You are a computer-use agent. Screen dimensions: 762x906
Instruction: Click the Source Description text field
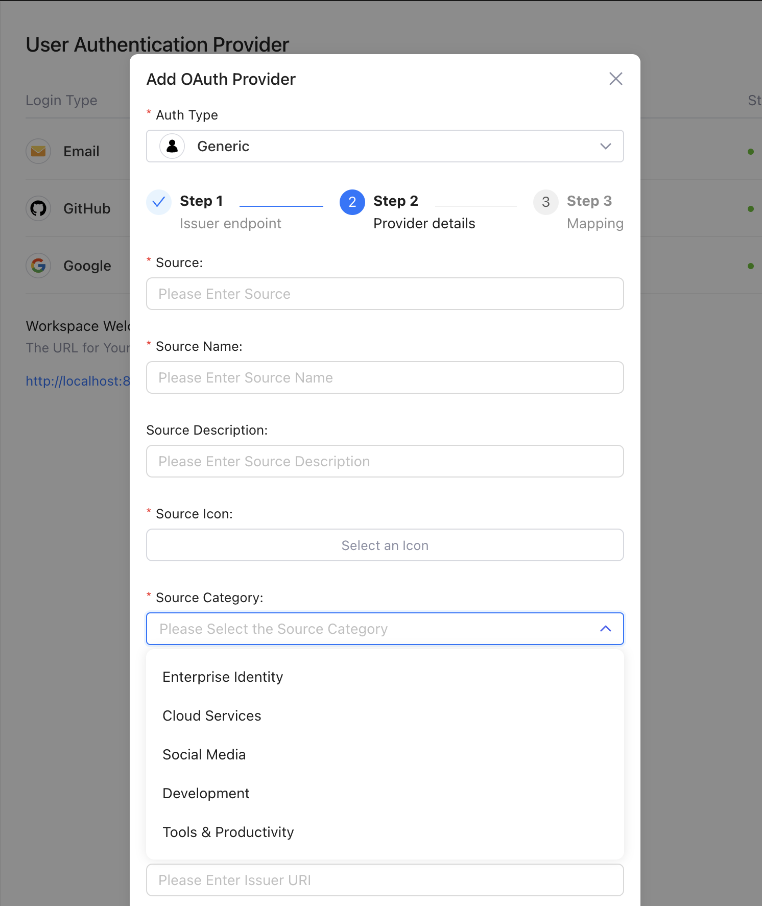(385, 462)
